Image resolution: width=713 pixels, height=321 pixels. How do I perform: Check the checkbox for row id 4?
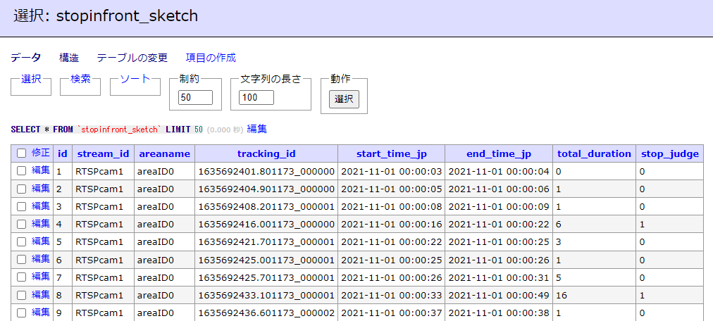pos(22,224)
